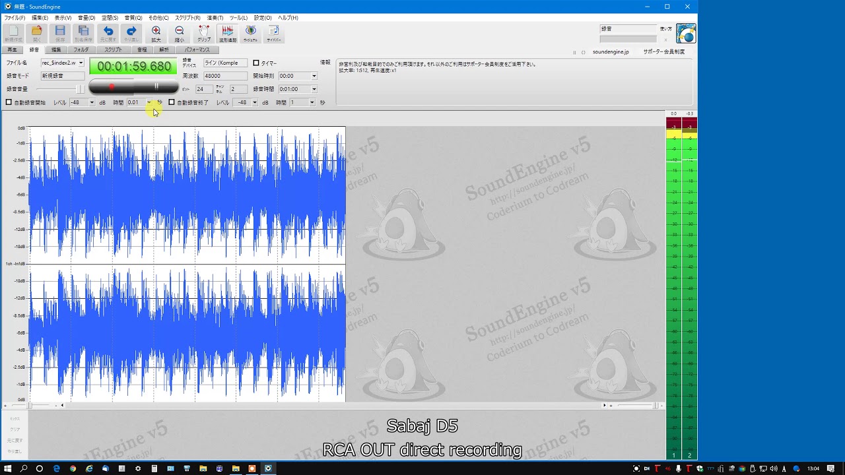Expand the 録音時間 dropdown
845x475 pixels.
click(314, 89)
